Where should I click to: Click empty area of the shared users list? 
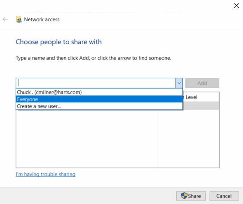tap(87, 138)
